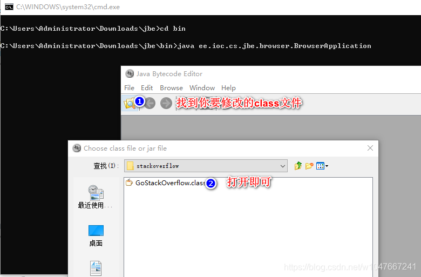
Task: Open the File menu in Java Bytecode Editor
Action: point(129,88)
